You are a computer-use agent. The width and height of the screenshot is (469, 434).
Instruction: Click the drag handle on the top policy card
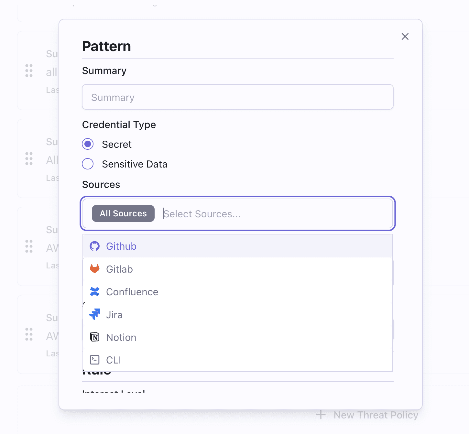click(29, 71)
